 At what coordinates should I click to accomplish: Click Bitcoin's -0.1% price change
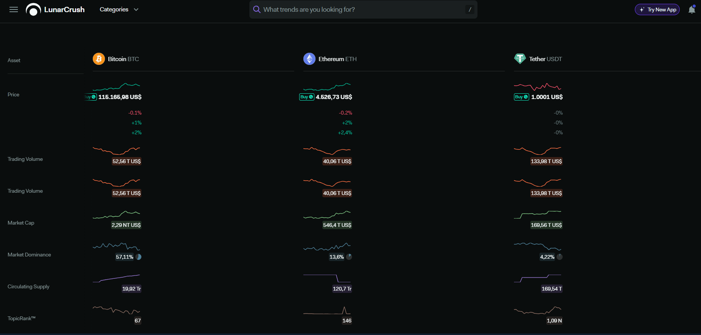[135, 113]
